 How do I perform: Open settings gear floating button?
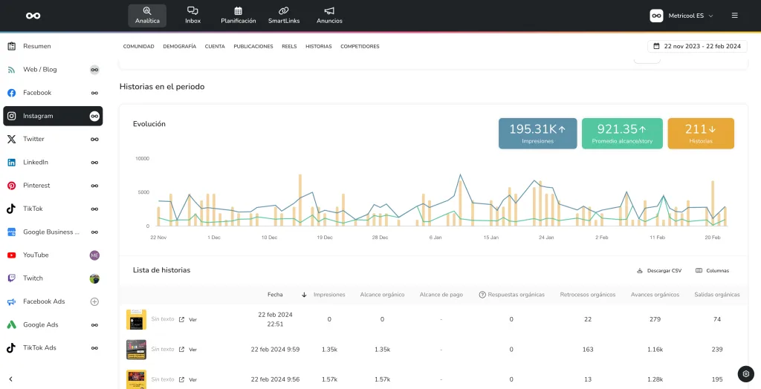746,374
